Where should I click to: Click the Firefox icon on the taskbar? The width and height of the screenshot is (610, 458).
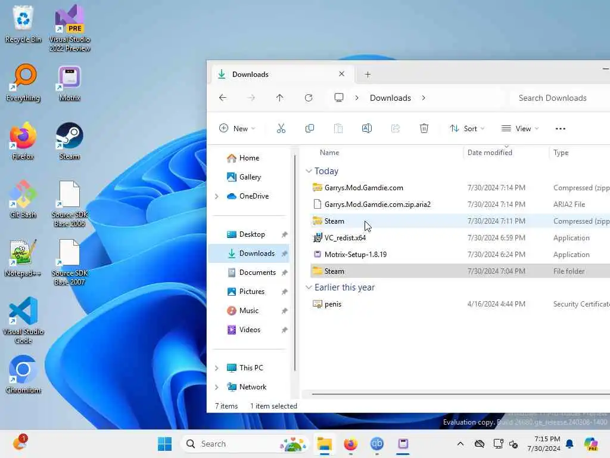tap(350, 444)
